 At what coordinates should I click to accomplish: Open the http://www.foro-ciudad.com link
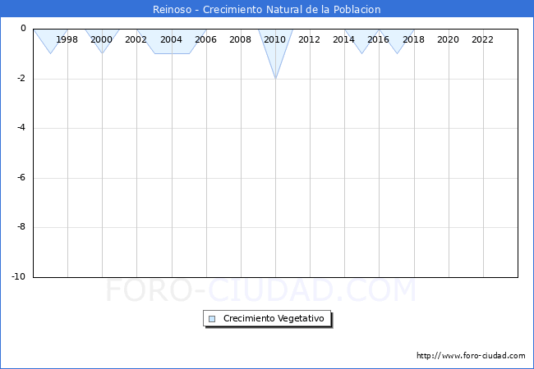pyautogui.click(x=471, y=355)
